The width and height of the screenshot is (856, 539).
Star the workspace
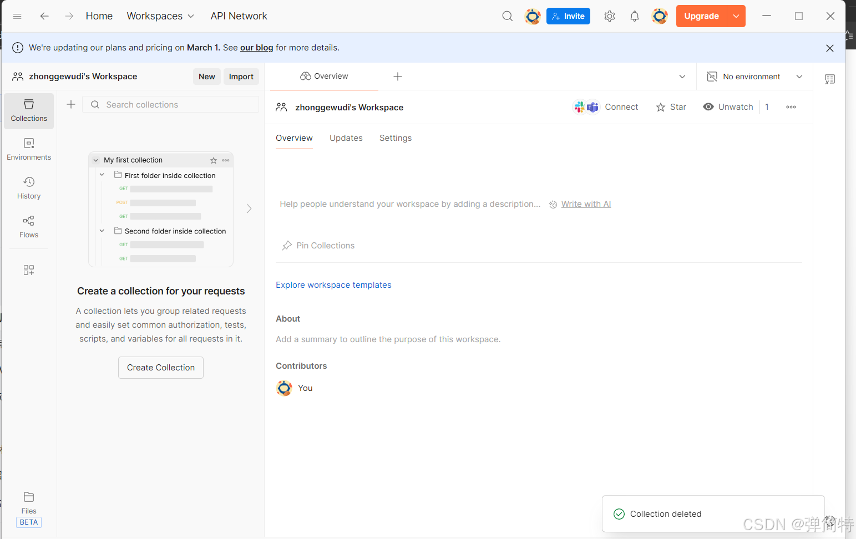pyautogui.click(x=671, y=107)
